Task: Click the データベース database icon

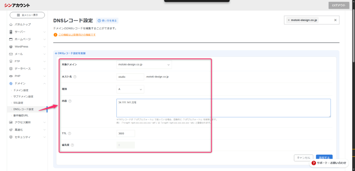Action: 11,69
